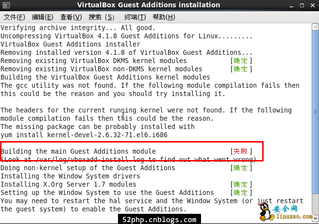Click 'VirtualBox Guest Additions installer' line
The height and width of the screenshot is (224, 319).
tap(70, 44)
